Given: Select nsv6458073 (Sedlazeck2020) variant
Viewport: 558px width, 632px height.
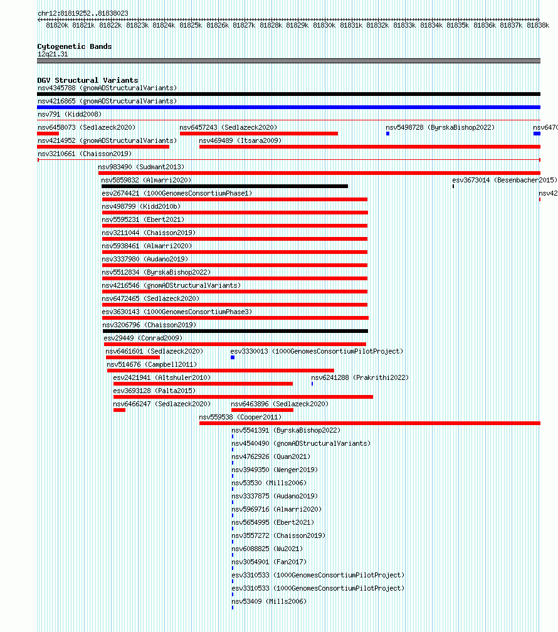Looking at the screenshot, I should point(87,127).
